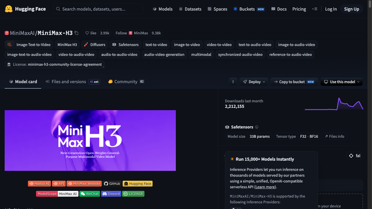Click the Sign Up button
The width and height of the screenshot is (372, 209).
pos(352,9)
